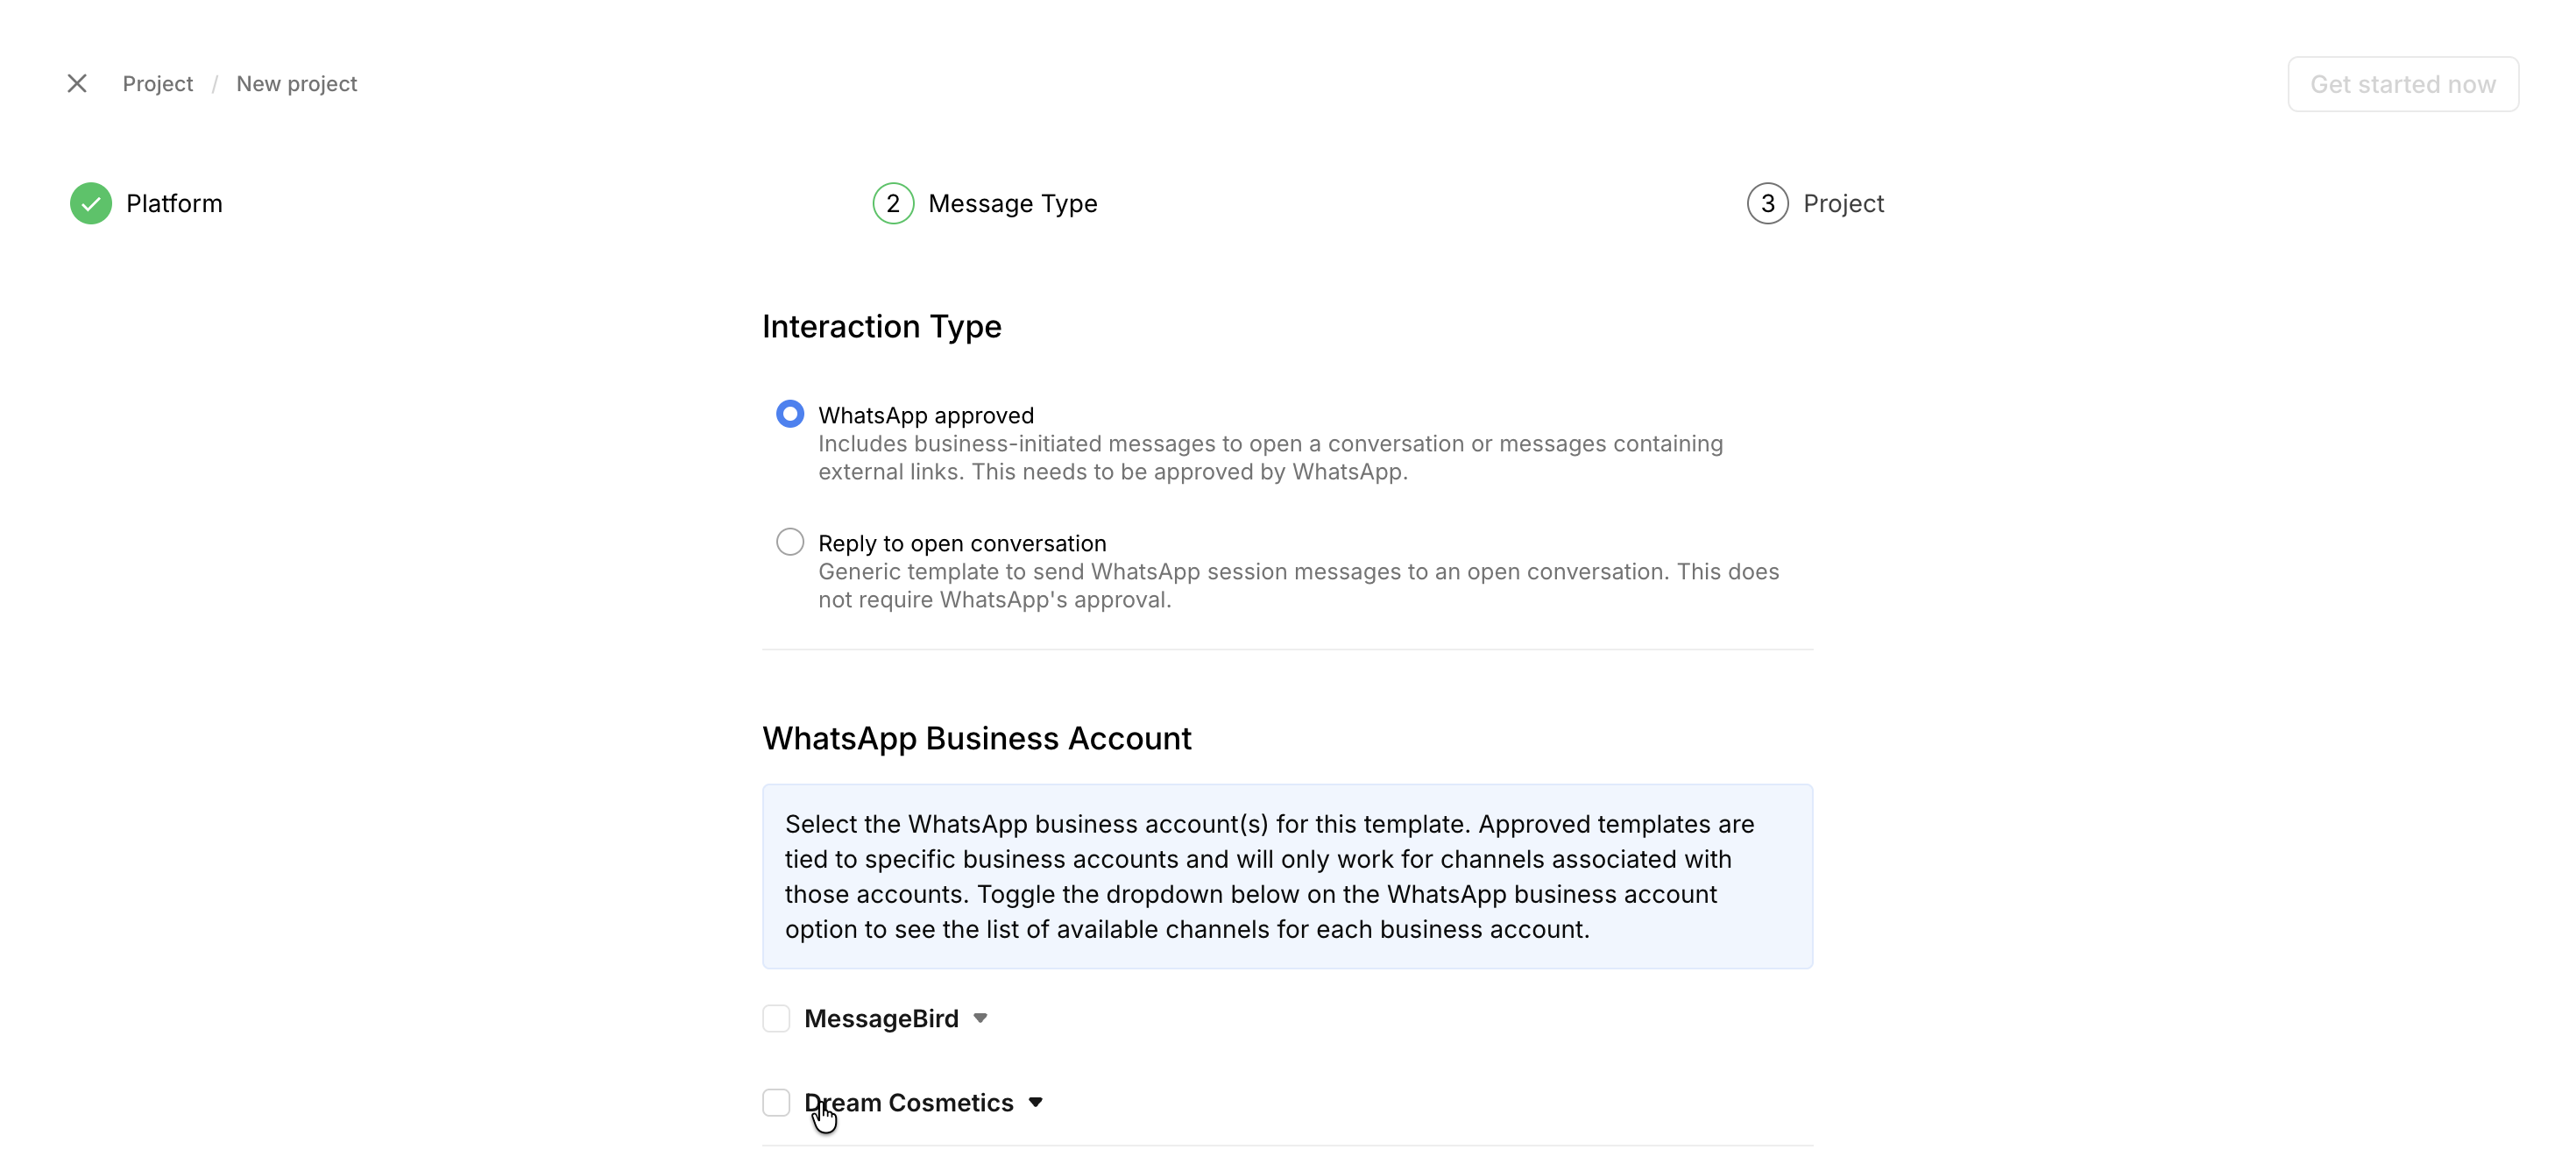Viewport: 2576px width, 1171px height.
Task: Expand the Dream Cosmetics dropdown arrow
Action: tap(1035, 1102)
